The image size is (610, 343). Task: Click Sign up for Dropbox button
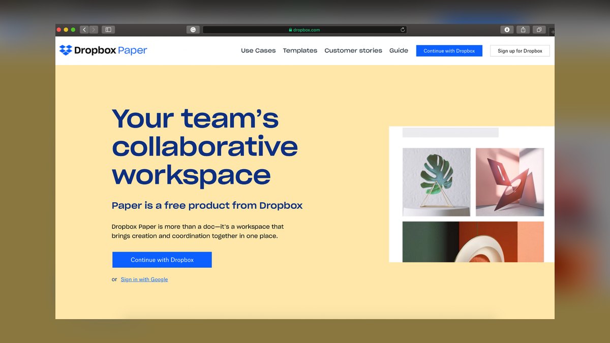click(x=520, y=51)
